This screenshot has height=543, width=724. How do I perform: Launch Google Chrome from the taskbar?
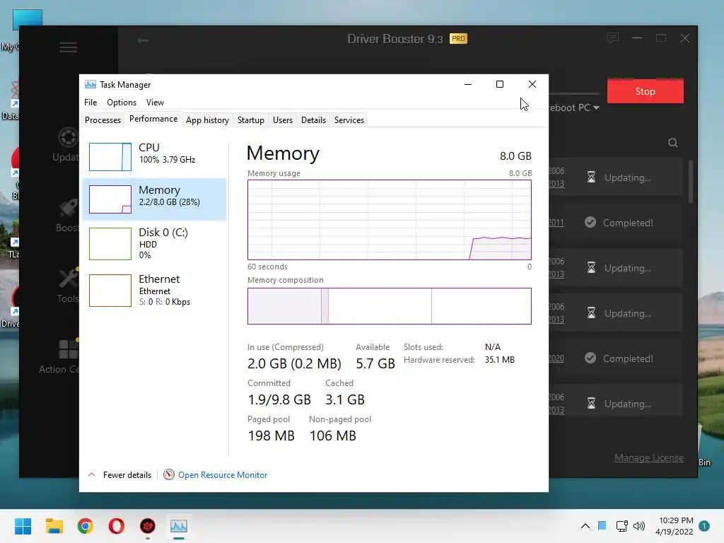coord(86,526)
